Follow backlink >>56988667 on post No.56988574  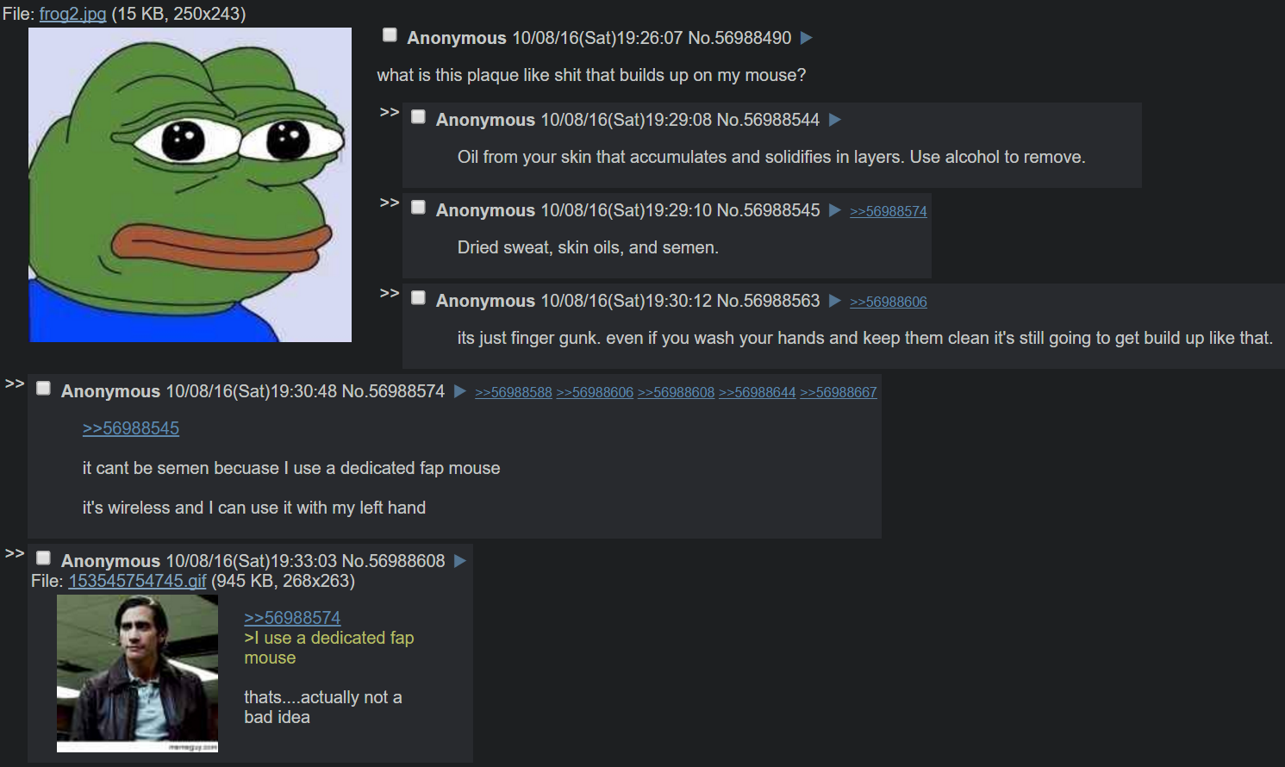coord(839,392)
